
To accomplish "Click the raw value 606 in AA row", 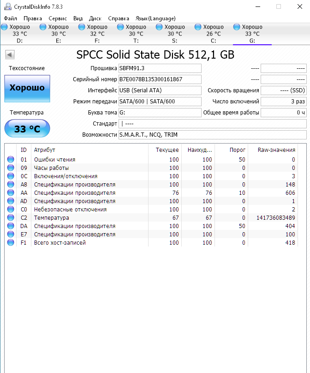I will coord(290,193).
